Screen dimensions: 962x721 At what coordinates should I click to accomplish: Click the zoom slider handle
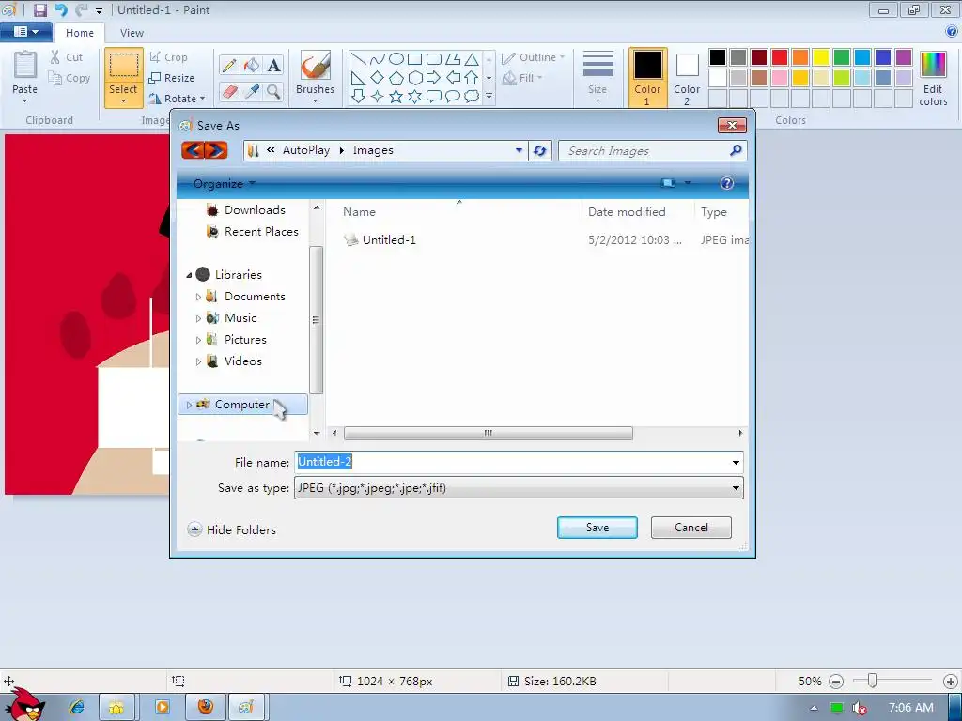click(873, 681)
